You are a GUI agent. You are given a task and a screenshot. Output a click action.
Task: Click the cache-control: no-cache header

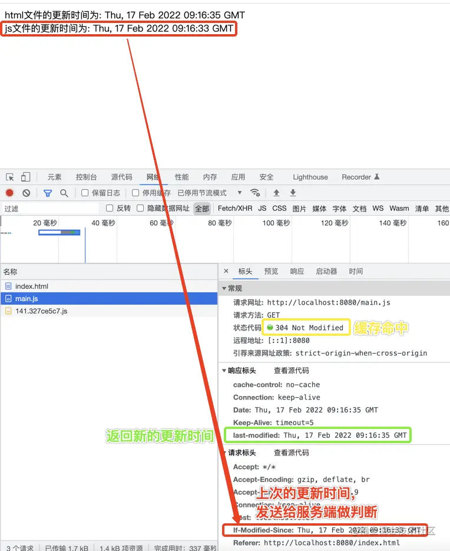(276, 384)
